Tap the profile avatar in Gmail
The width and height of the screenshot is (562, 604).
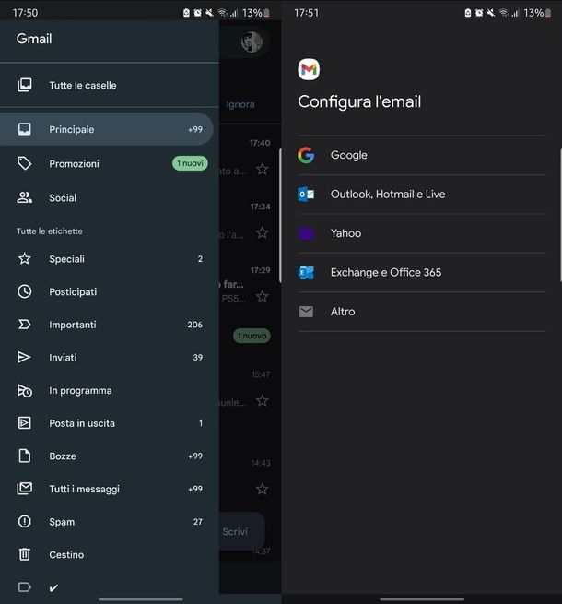[x=252, y=41]
